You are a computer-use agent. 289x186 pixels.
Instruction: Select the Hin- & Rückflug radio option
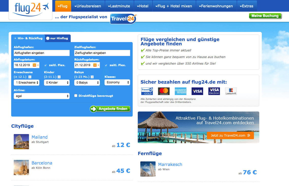point(15,38)
